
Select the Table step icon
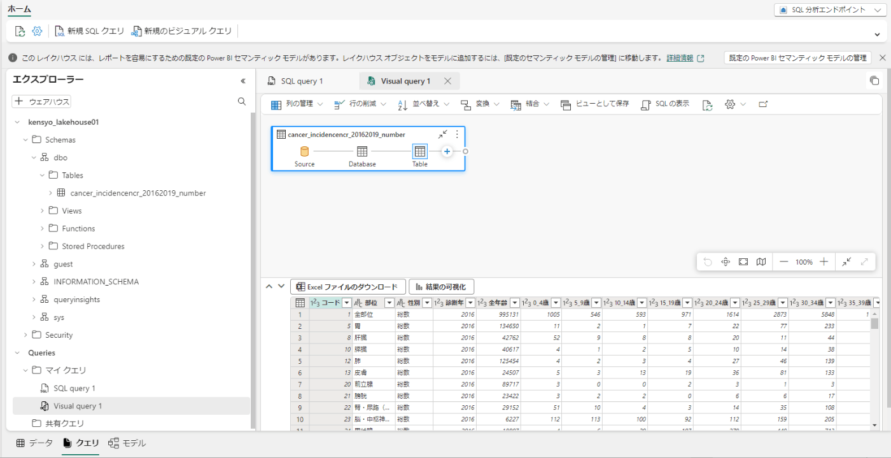(x=419, y=151)
